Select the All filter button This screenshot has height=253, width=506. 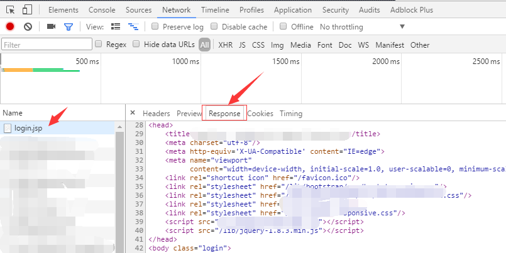click(205, 45)
